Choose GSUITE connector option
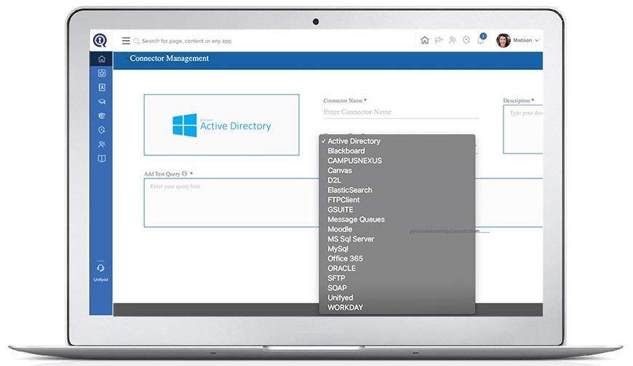Viewport: 633px width, 366px height. [397, 210]
